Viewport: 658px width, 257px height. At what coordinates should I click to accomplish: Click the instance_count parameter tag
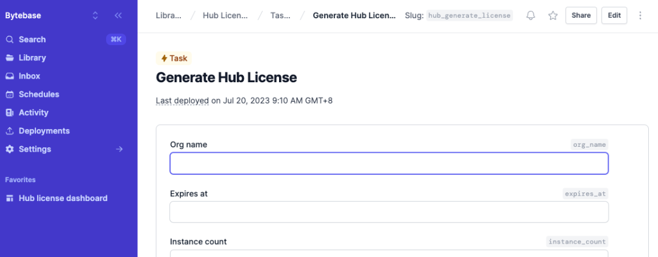[x=578, y=242]
